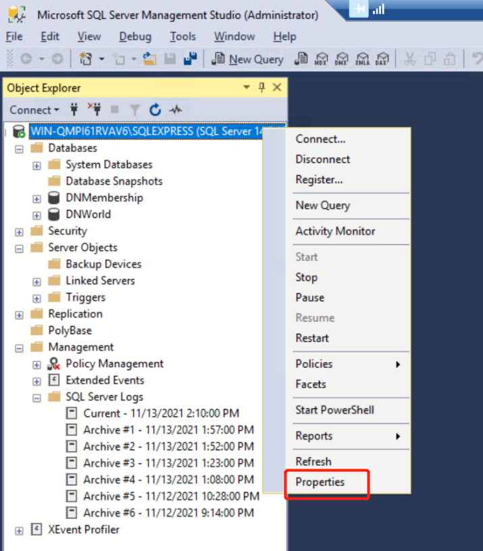Click the XMLA query toolbar icon
This screenshot has height=551, width=483.
point(362,59)
